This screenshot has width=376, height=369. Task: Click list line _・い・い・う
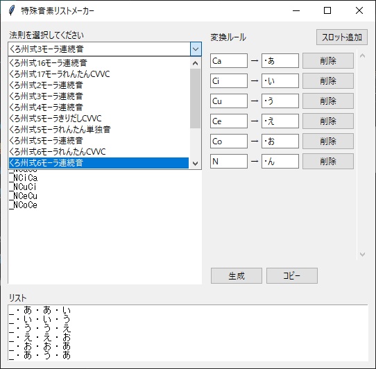(x=40, y=319)
